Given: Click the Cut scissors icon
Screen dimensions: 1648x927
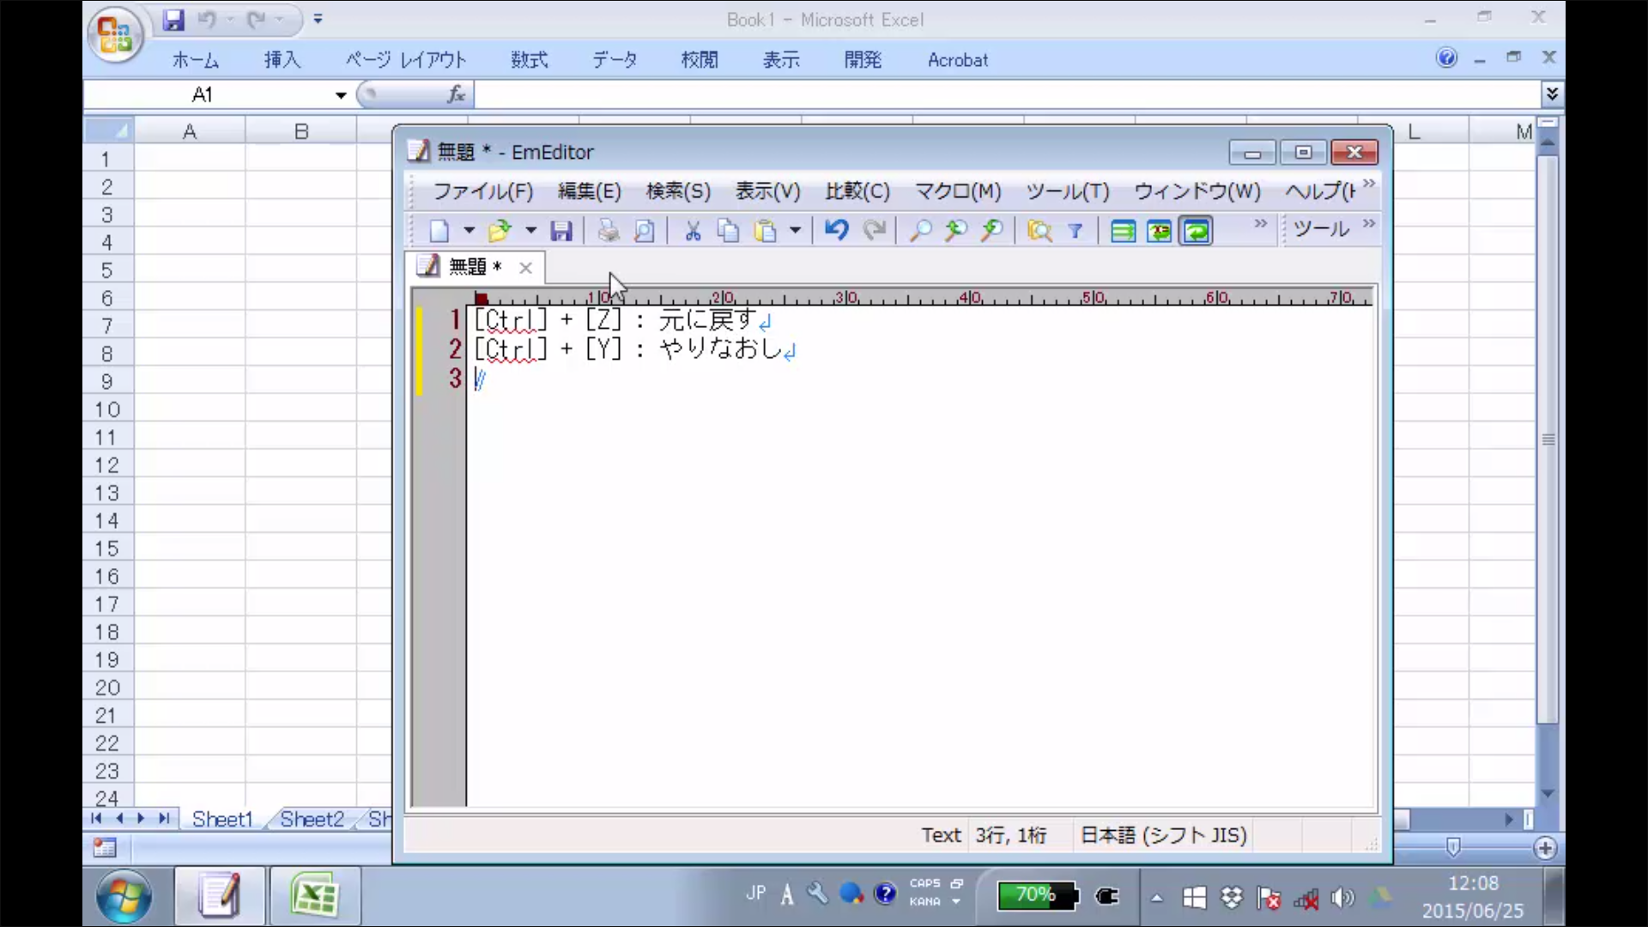Looking at the screenshot, I should pyautogui.click(x=693, y=231).
